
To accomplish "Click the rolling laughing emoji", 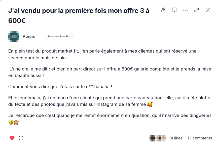I will coord(11,122).
